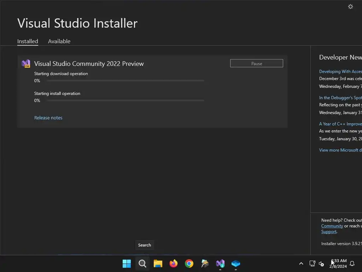This screenshot has width=362, height=272.
Task: Open Firefox from the taskbar
Action: pos(173,263)
